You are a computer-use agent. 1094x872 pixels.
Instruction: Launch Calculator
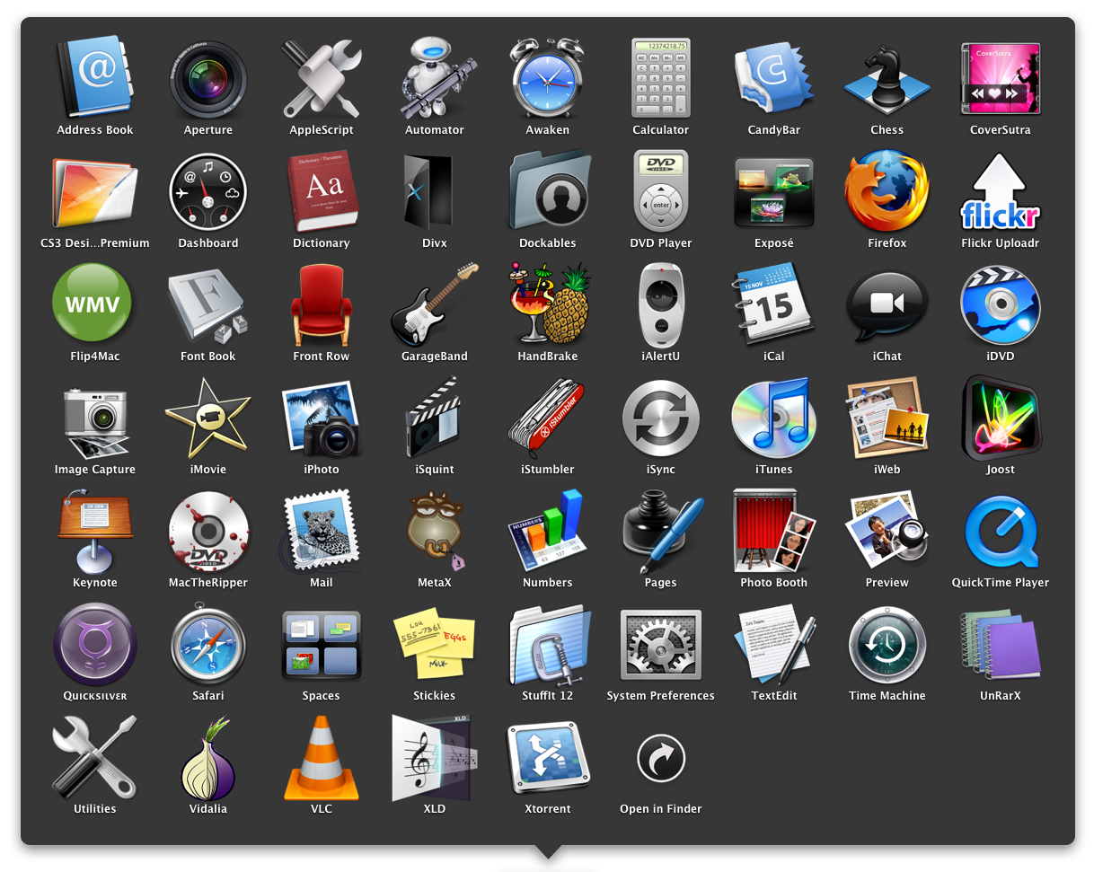661,78
